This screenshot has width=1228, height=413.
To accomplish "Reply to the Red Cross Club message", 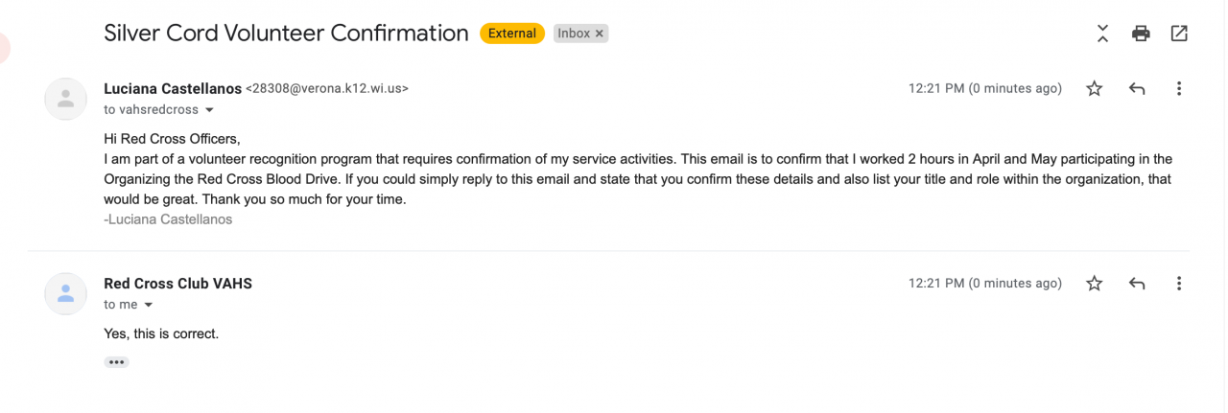I will pyautogui.click(x=1137, y=284).
